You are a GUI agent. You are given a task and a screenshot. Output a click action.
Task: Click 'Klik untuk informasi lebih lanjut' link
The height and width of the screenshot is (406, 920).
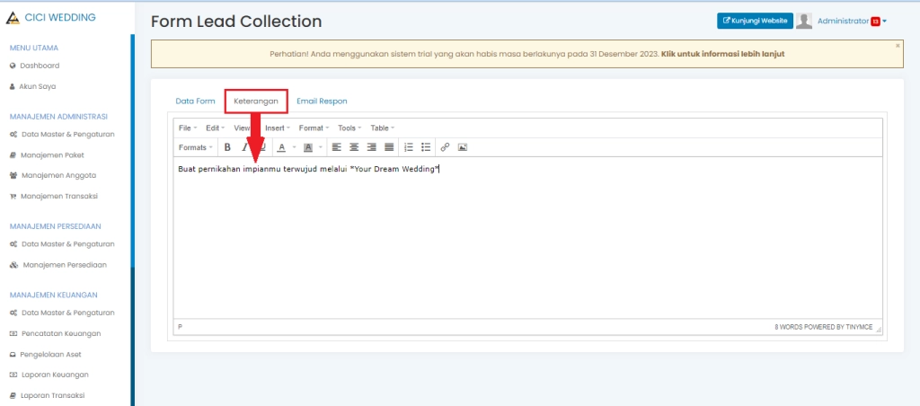[723, 53]
